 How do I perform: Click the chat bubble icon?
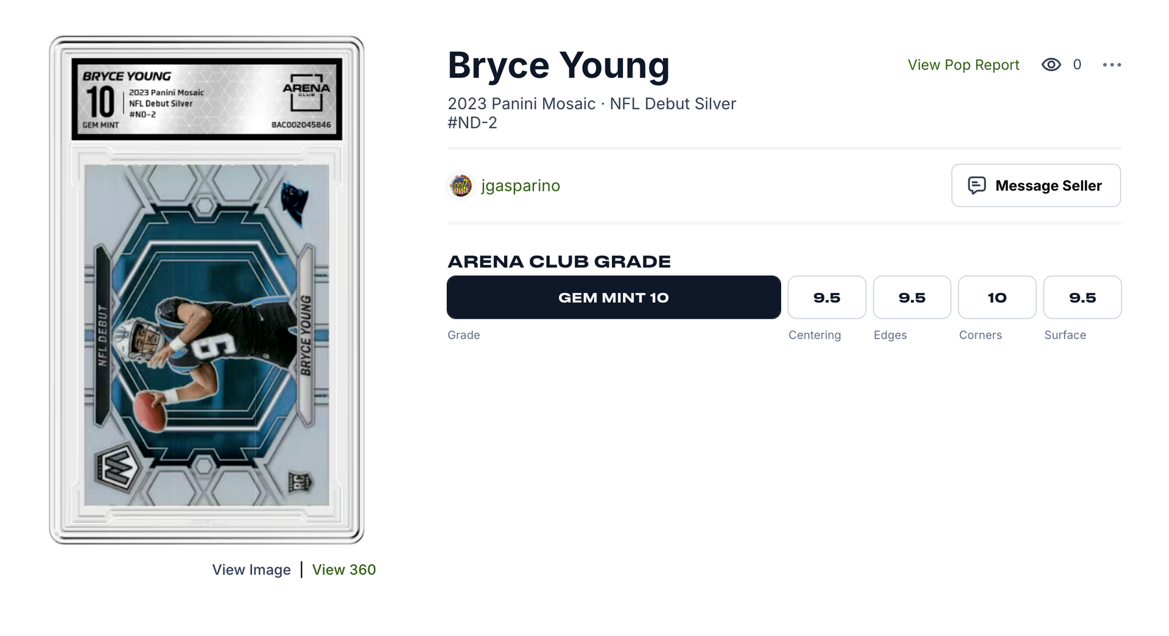(977, 185)
